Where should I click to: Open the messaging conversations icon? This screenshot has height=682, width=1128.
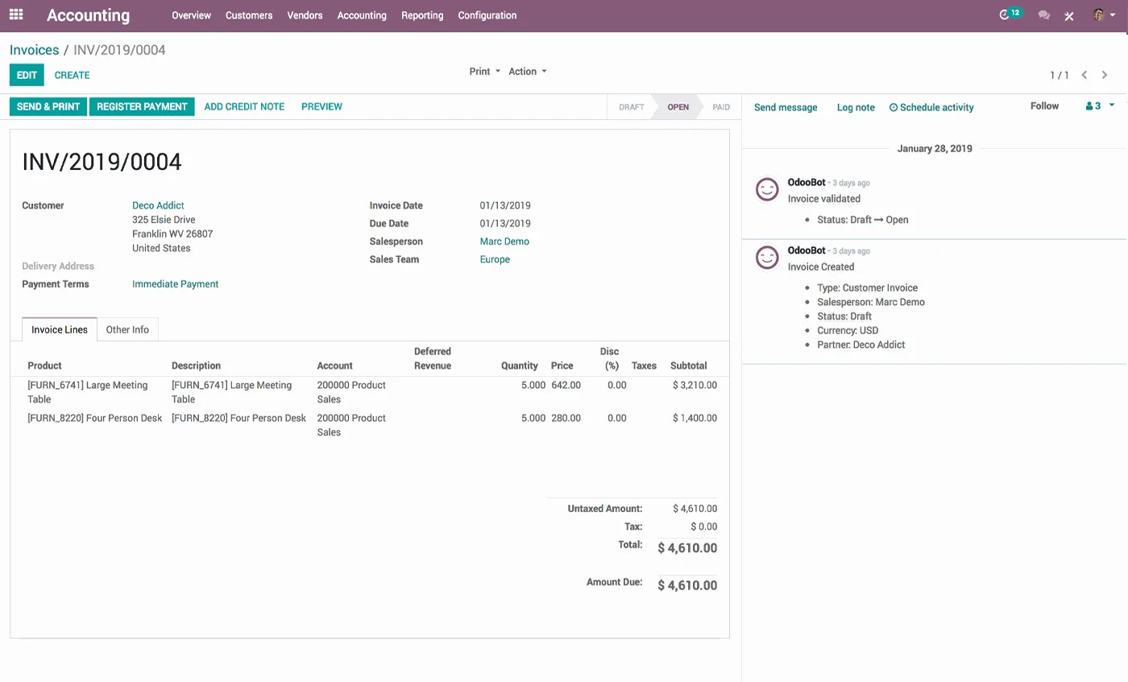[x=1044, y=14]
